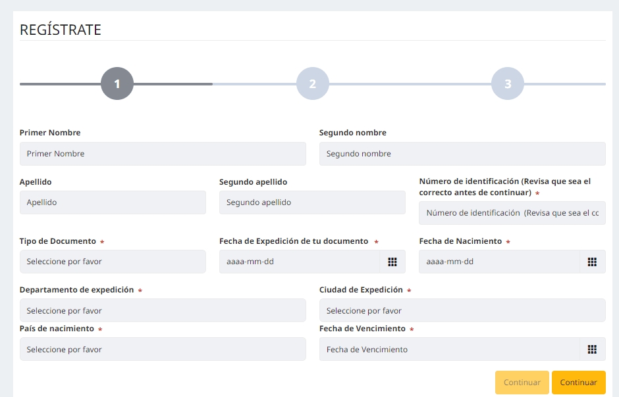
Task: Click the Apellido input field
Action: [x=113, y=202]
